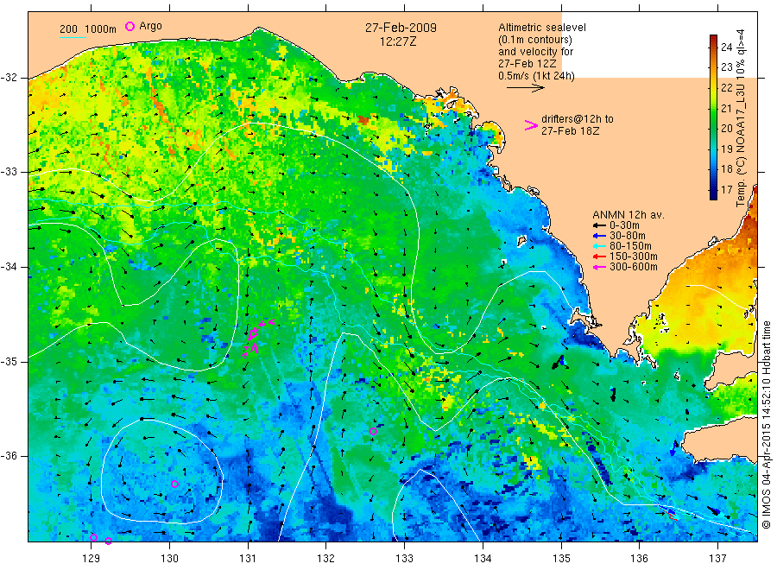Click the 12:27Z time label
Viewport: 777px width, 570px height.
pos(398,41)
